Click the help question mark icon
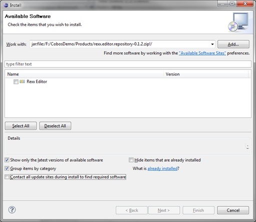Viewport: 256px width, 222px height. coord(12,209)
